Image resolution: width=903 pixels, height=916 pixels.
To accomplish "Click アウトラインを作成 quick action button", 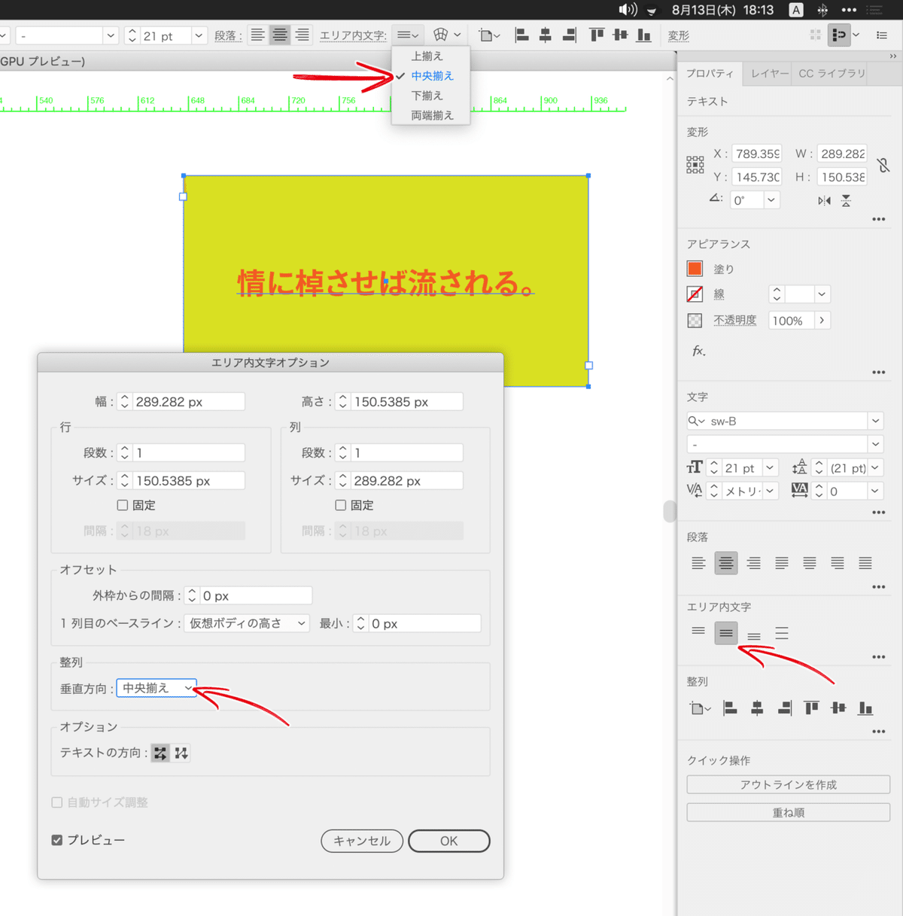I will point(789,784).
